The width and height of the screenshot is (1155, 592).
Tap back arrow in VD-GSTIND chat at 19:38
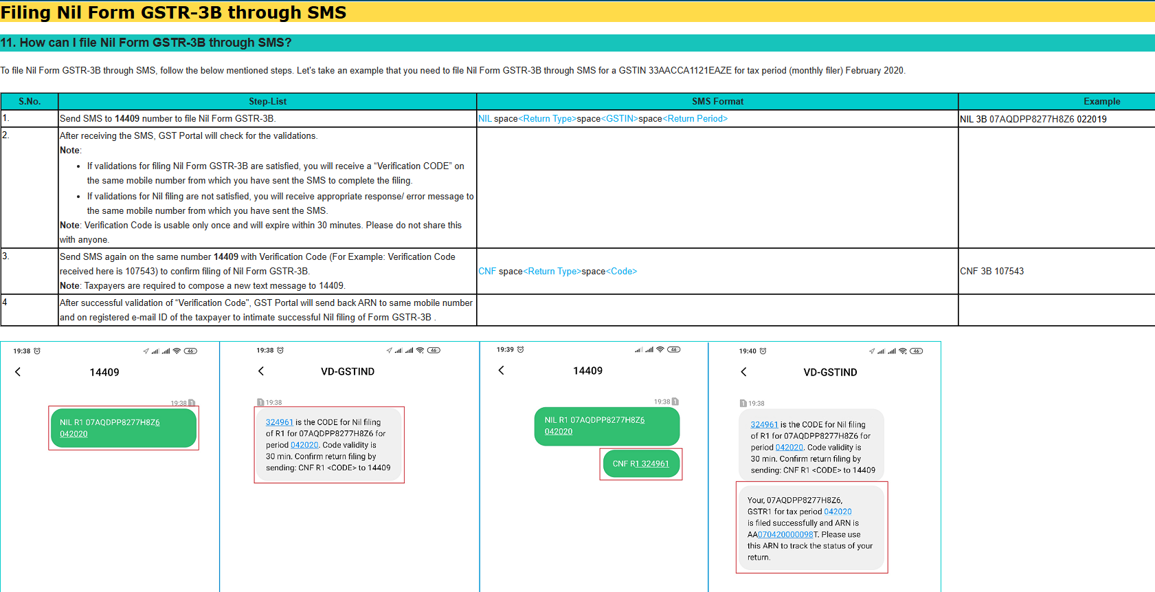point(261,371)
